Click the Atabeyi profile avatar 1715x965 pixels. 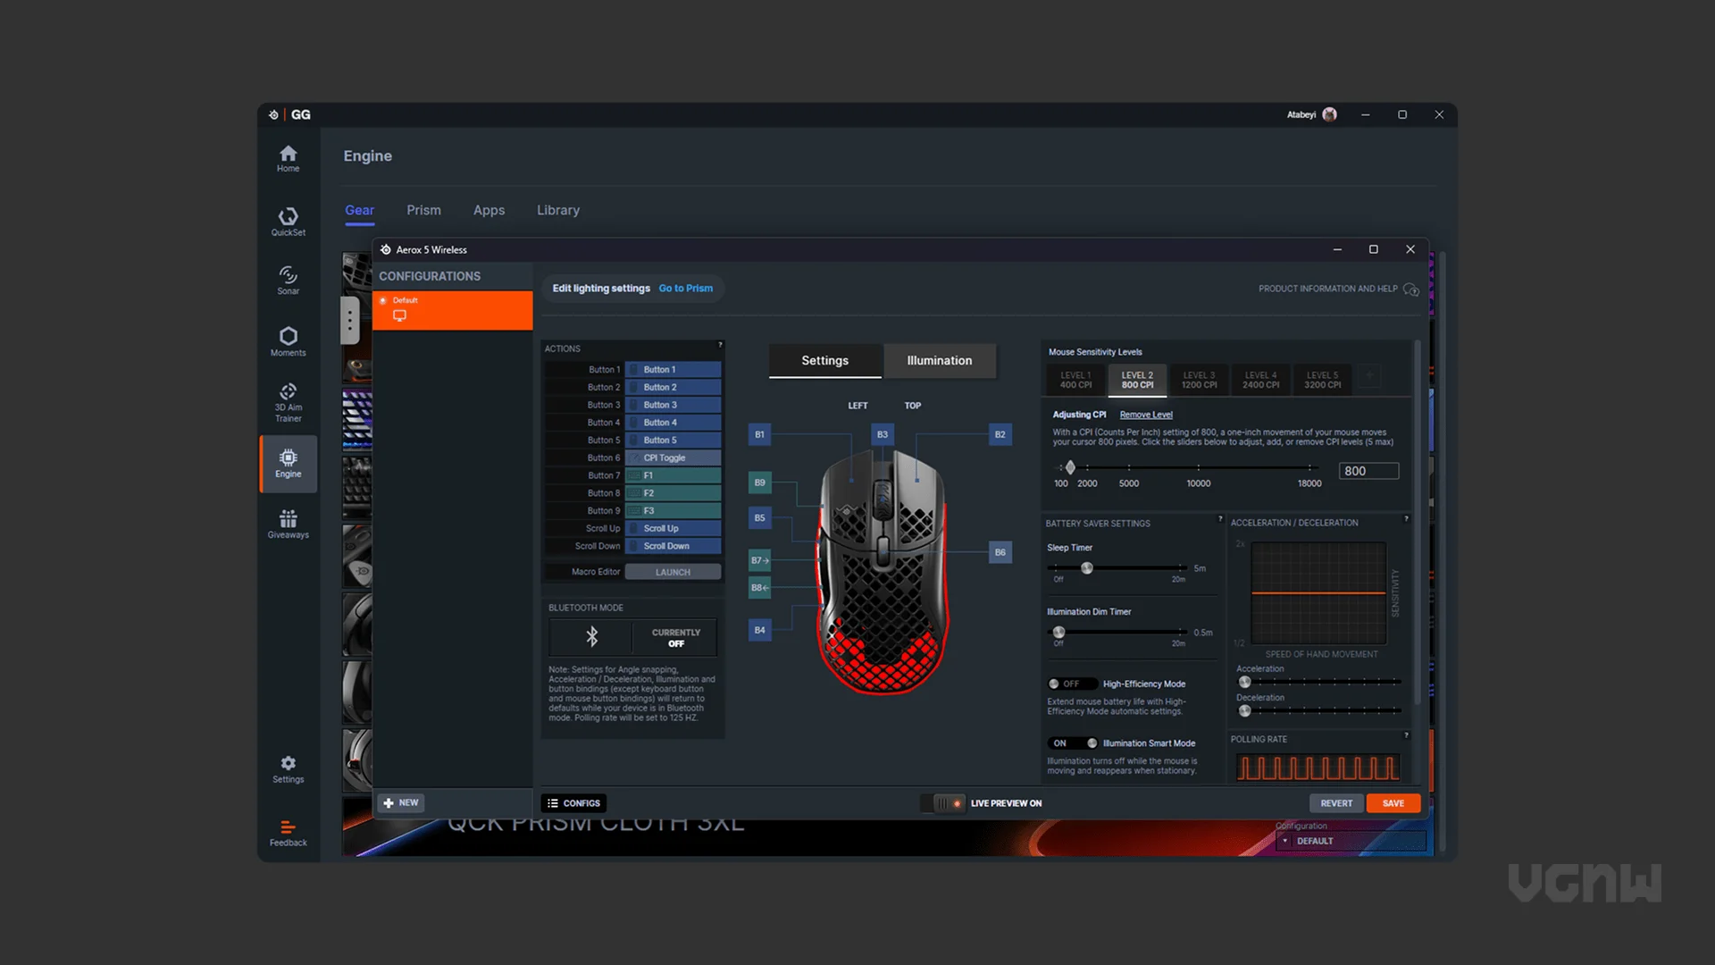[1329, 114]
